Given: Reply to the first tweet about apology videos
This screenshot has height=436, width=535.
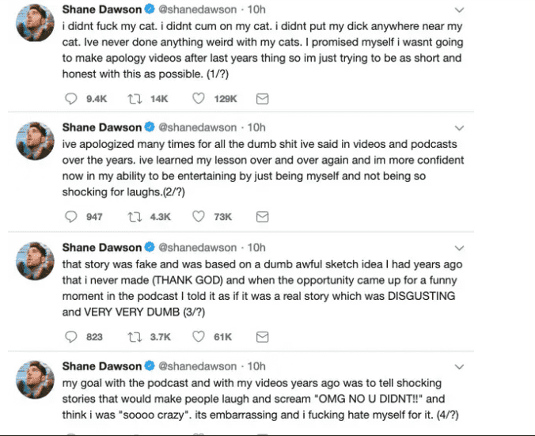Looking at the screenshot, I should pyautogui.click(x=70, y=99).
